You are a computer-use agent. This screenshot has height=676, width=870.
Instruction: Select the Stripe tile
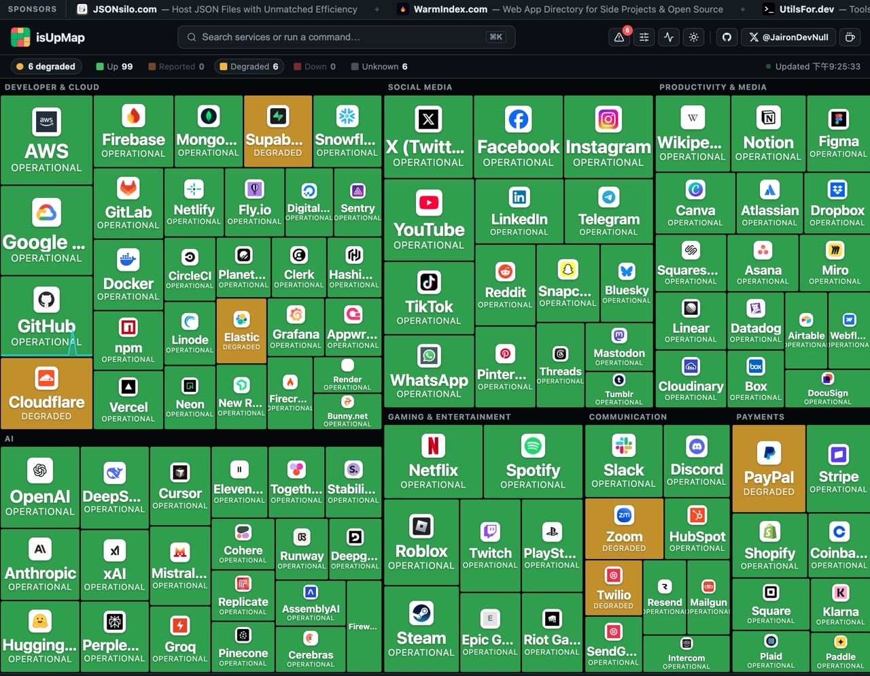pos(838,469)
